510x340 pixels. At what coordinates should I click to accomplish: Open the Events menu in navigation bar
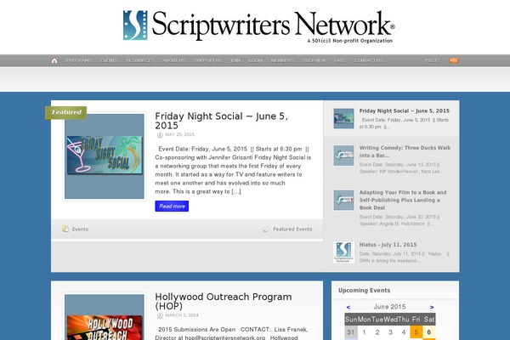pos(109,60)
